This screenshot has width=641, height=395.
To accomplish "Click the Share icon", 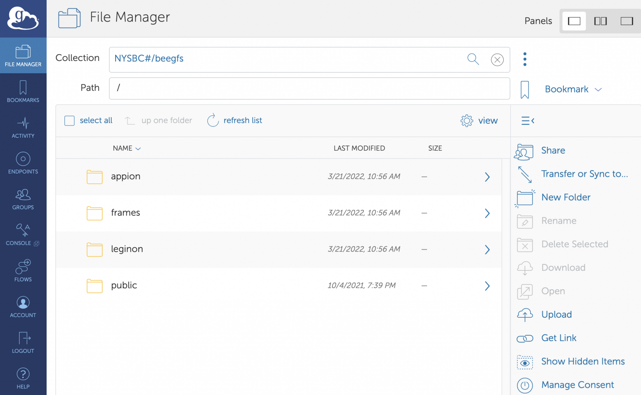I will (524, 151).
